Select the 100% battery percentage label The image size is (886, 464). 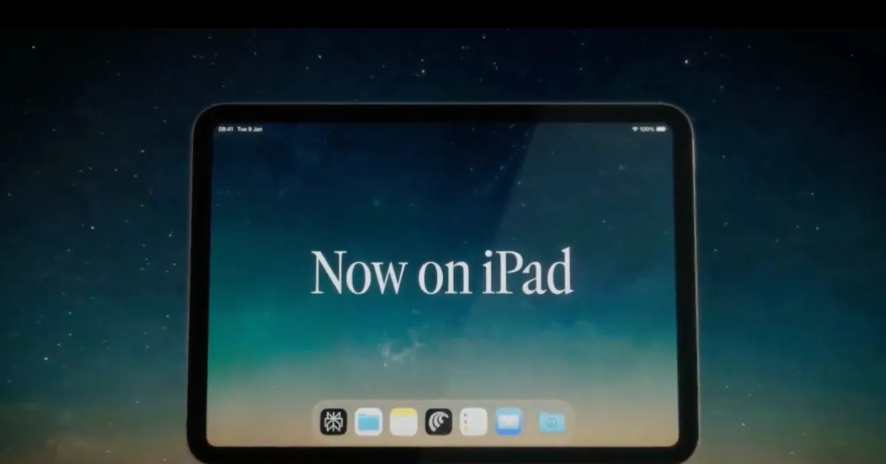[x=648, y=127]
